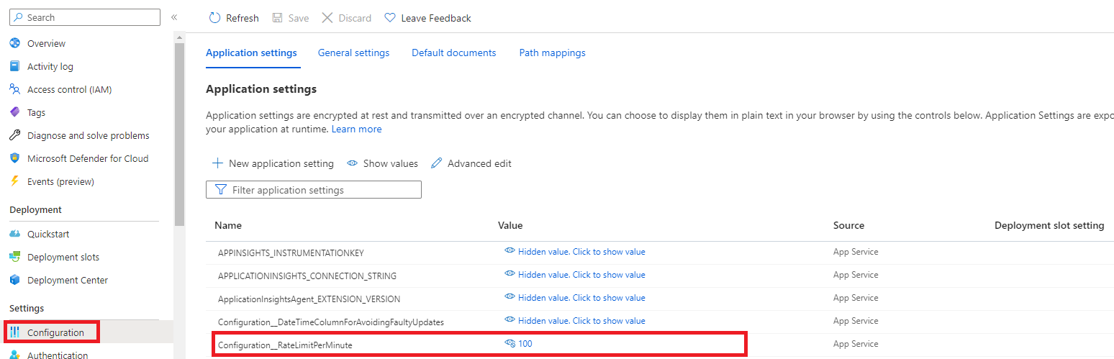
Task: Open Activity log in the sidebar
Action: tap(50, 66)
